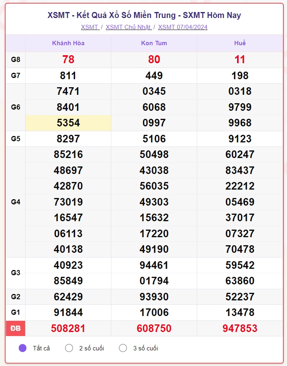The width and height of the screenshot is (287, 366).
Task: Click Kon Tum G7 number 449
Action: (154, 76)
